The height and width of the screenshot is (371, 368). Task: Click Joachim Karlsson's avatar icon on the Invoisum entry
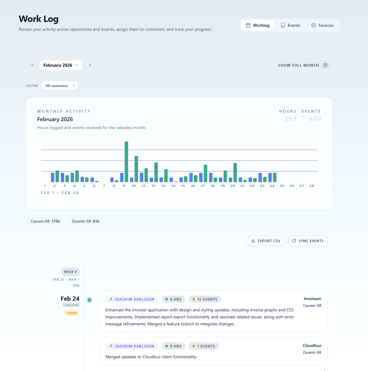point(111,299)
